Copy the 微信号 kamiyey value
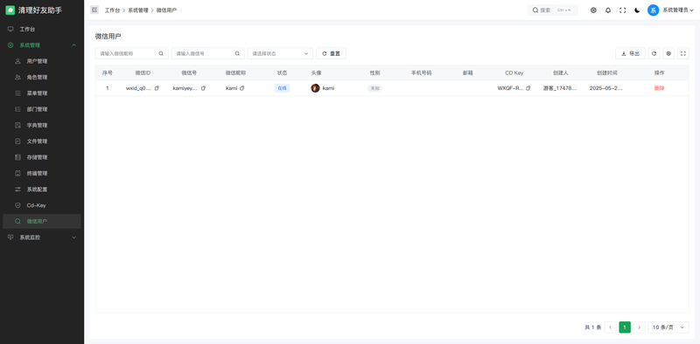 coord(204,88)
